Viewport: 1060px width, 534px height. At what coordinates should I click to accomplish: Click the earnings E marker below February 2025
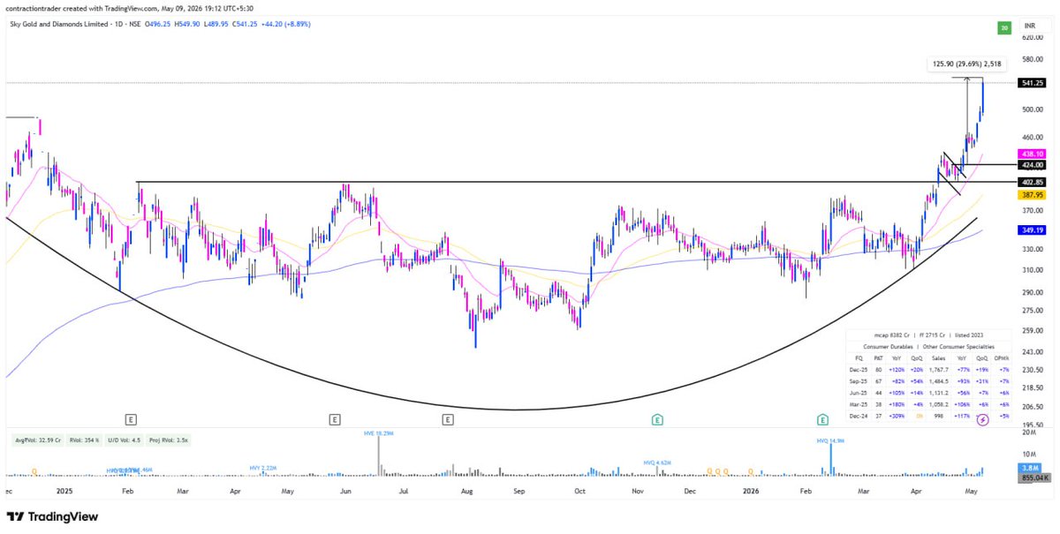tap(130, 419)
